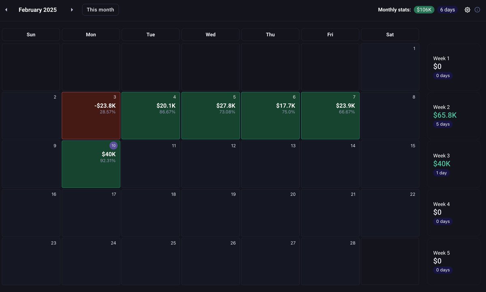Select the $106K monthly stats badge
This screenshot has height=292, width=486.
424,10
